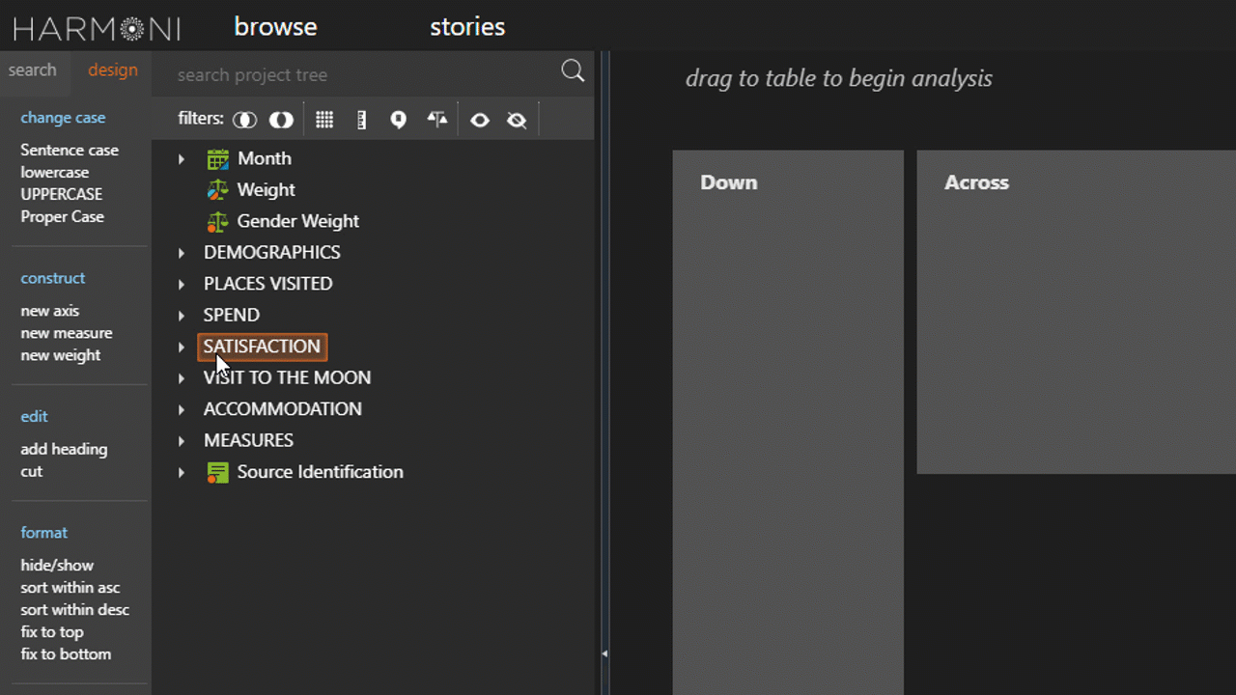Viewport: 1236px width, 695px height.
Task: Select the Source Identification label
Action: pyautogui.click(x=321, y=472)
